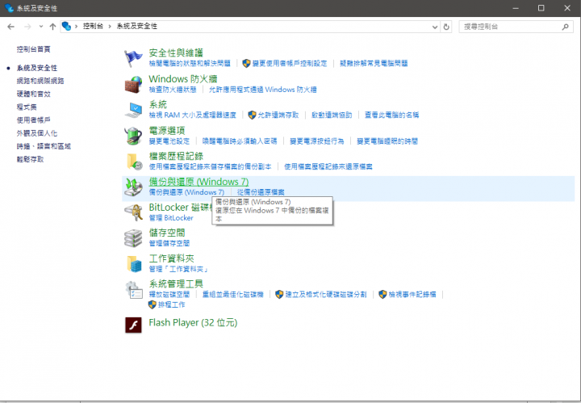Expand the address bar history dropdown
The width and height of the screenshot is (581, 403).
point(435,27)
